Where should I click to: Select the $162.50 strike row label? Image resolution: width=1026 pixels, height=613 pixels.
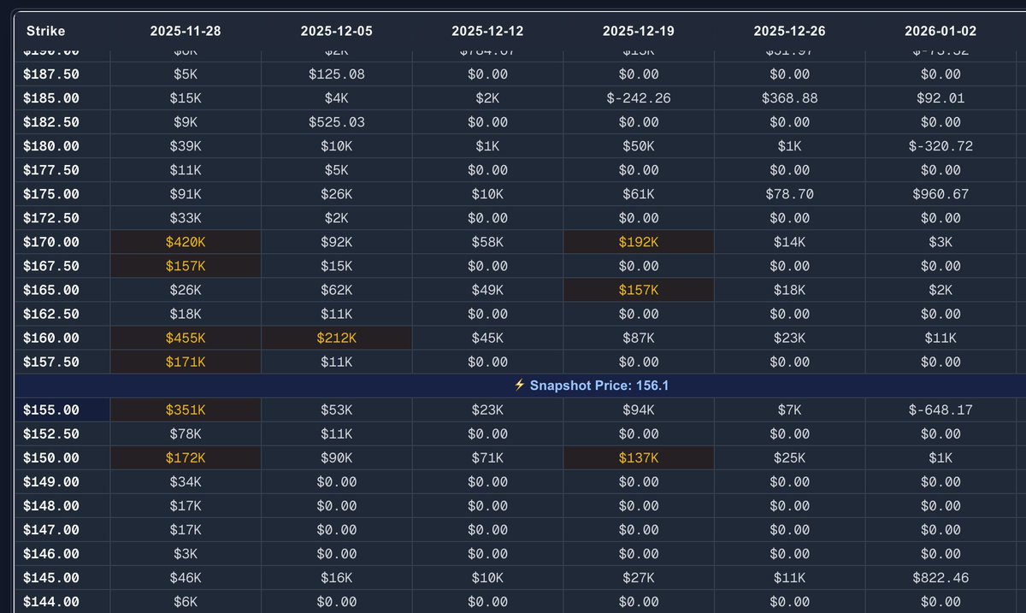point(53,314)
